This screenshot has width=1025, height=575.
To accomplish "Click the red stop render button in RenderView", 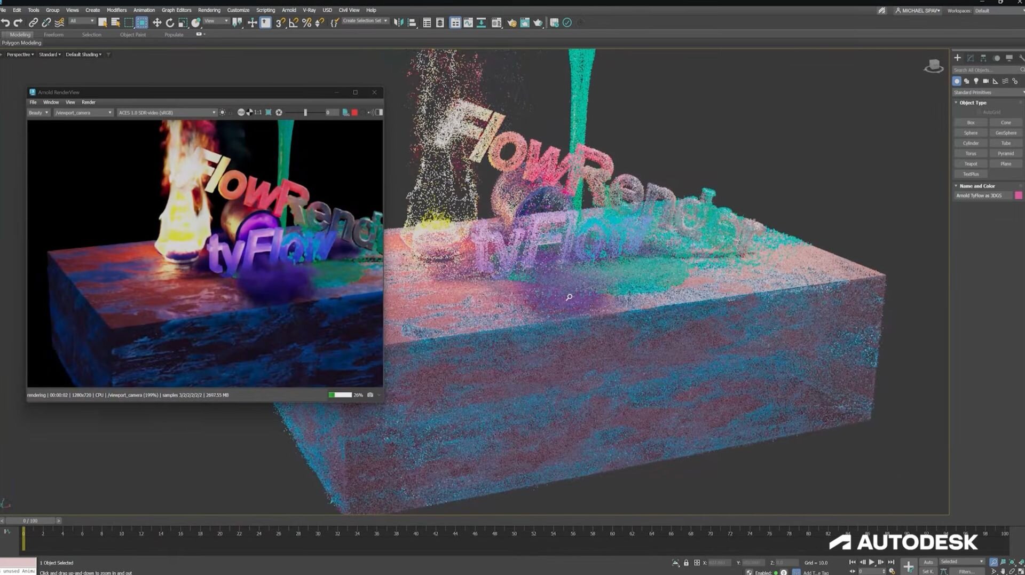I will 354,113.
